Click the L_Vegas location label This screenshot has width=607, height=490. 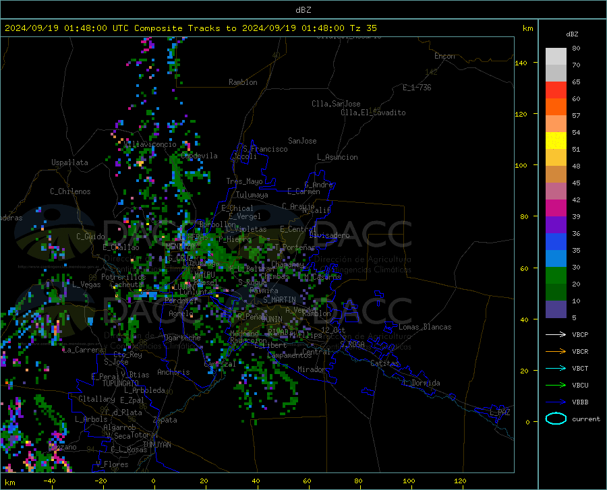(x=86, y=284)
